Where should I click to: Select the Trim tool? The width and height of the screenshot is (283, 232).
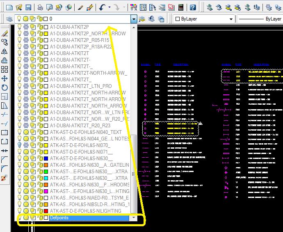pos(5,115)
